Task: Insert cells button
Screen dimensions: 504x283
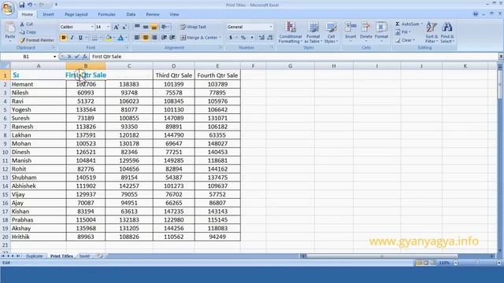Action: coord(350,31)
